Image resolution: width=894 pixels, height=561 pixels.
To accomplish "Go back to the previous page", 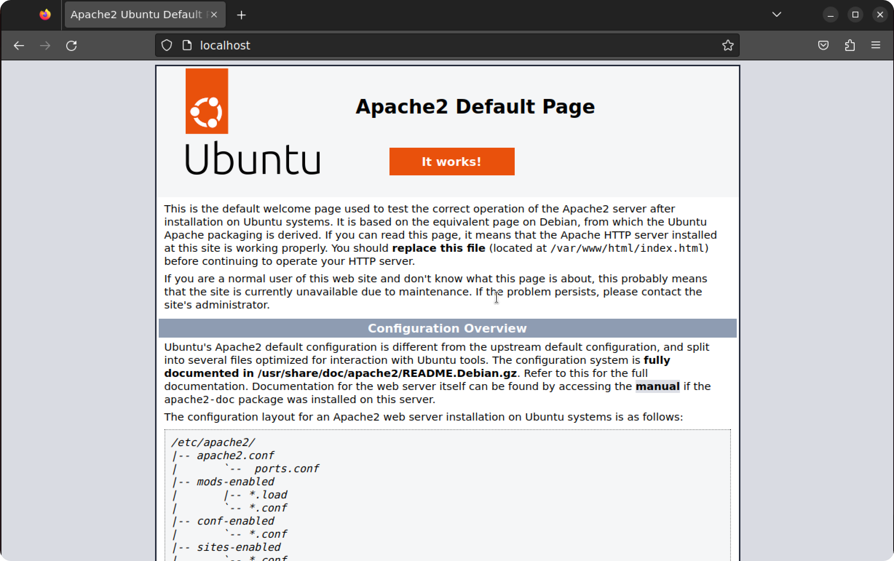I will tap(19, 45).
